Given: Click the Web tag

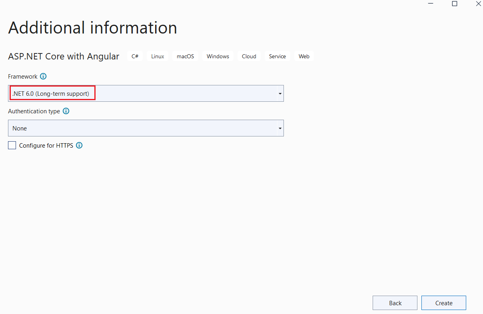Looking at the screenshot, I should [304, 56].
